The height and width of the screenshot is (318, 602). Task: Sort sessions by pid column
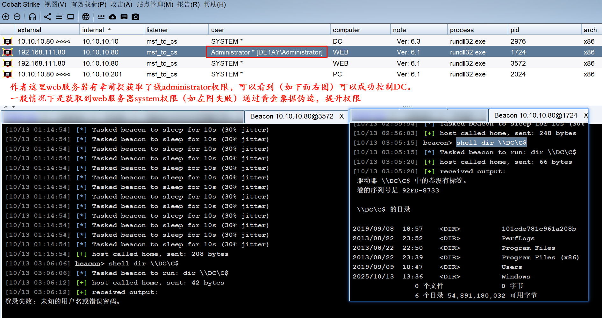pyautogui.click(x=544, y=30)
